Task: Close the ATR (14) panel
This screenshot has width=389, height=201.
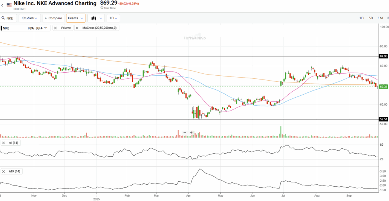Action: click(3, 171)
